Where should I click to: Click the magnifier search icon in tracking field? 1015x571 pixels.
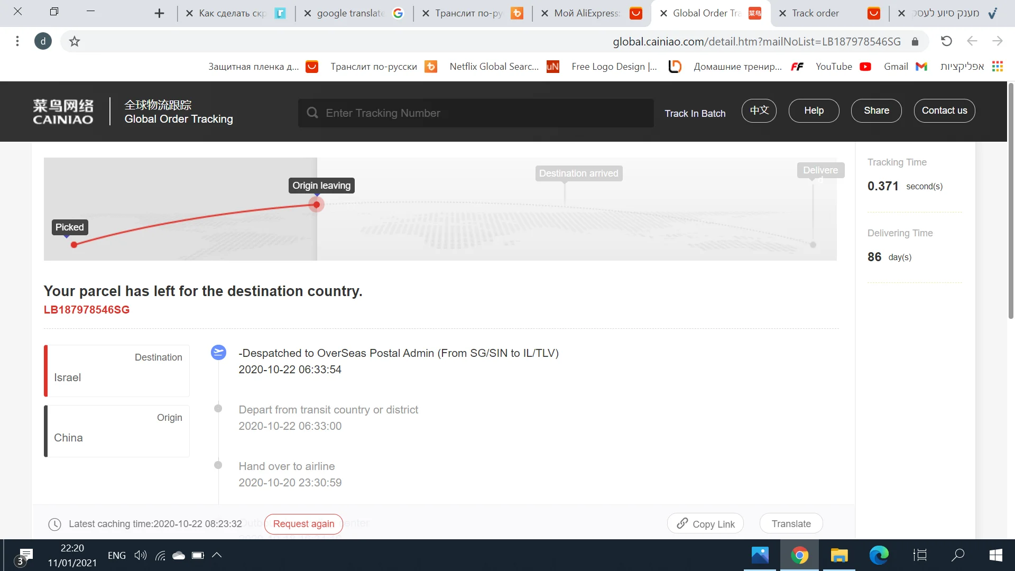[x=312, y=113]
